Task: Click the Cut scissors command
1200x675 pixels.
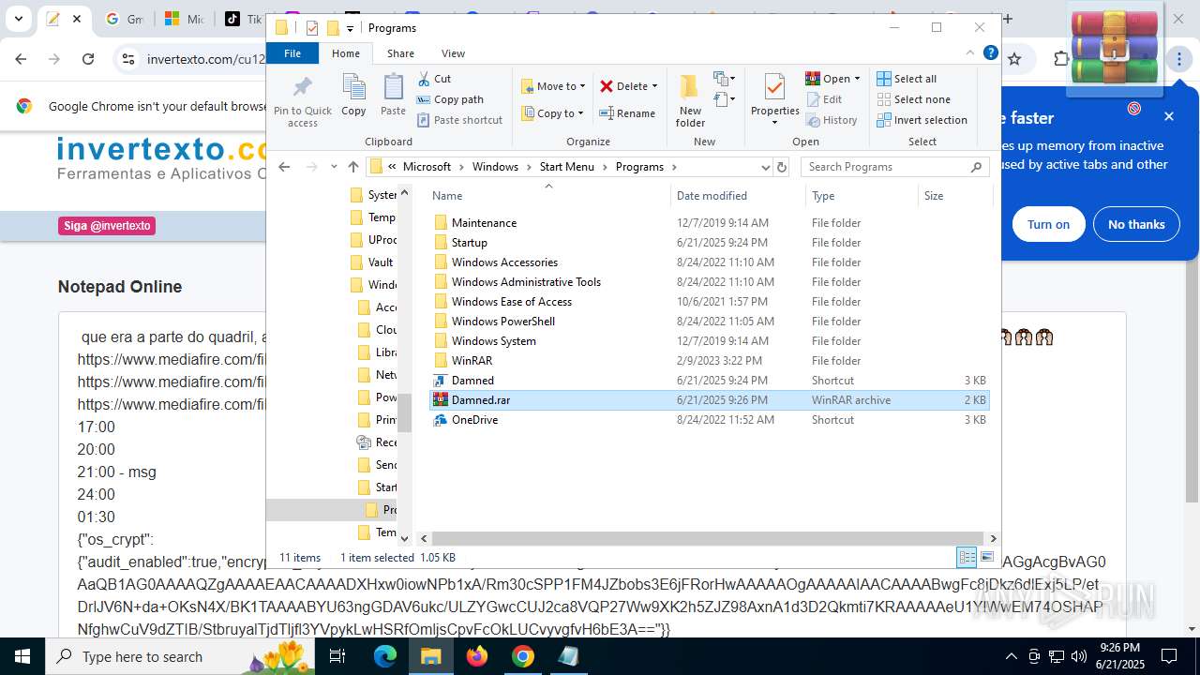Action: coord(434,79)
